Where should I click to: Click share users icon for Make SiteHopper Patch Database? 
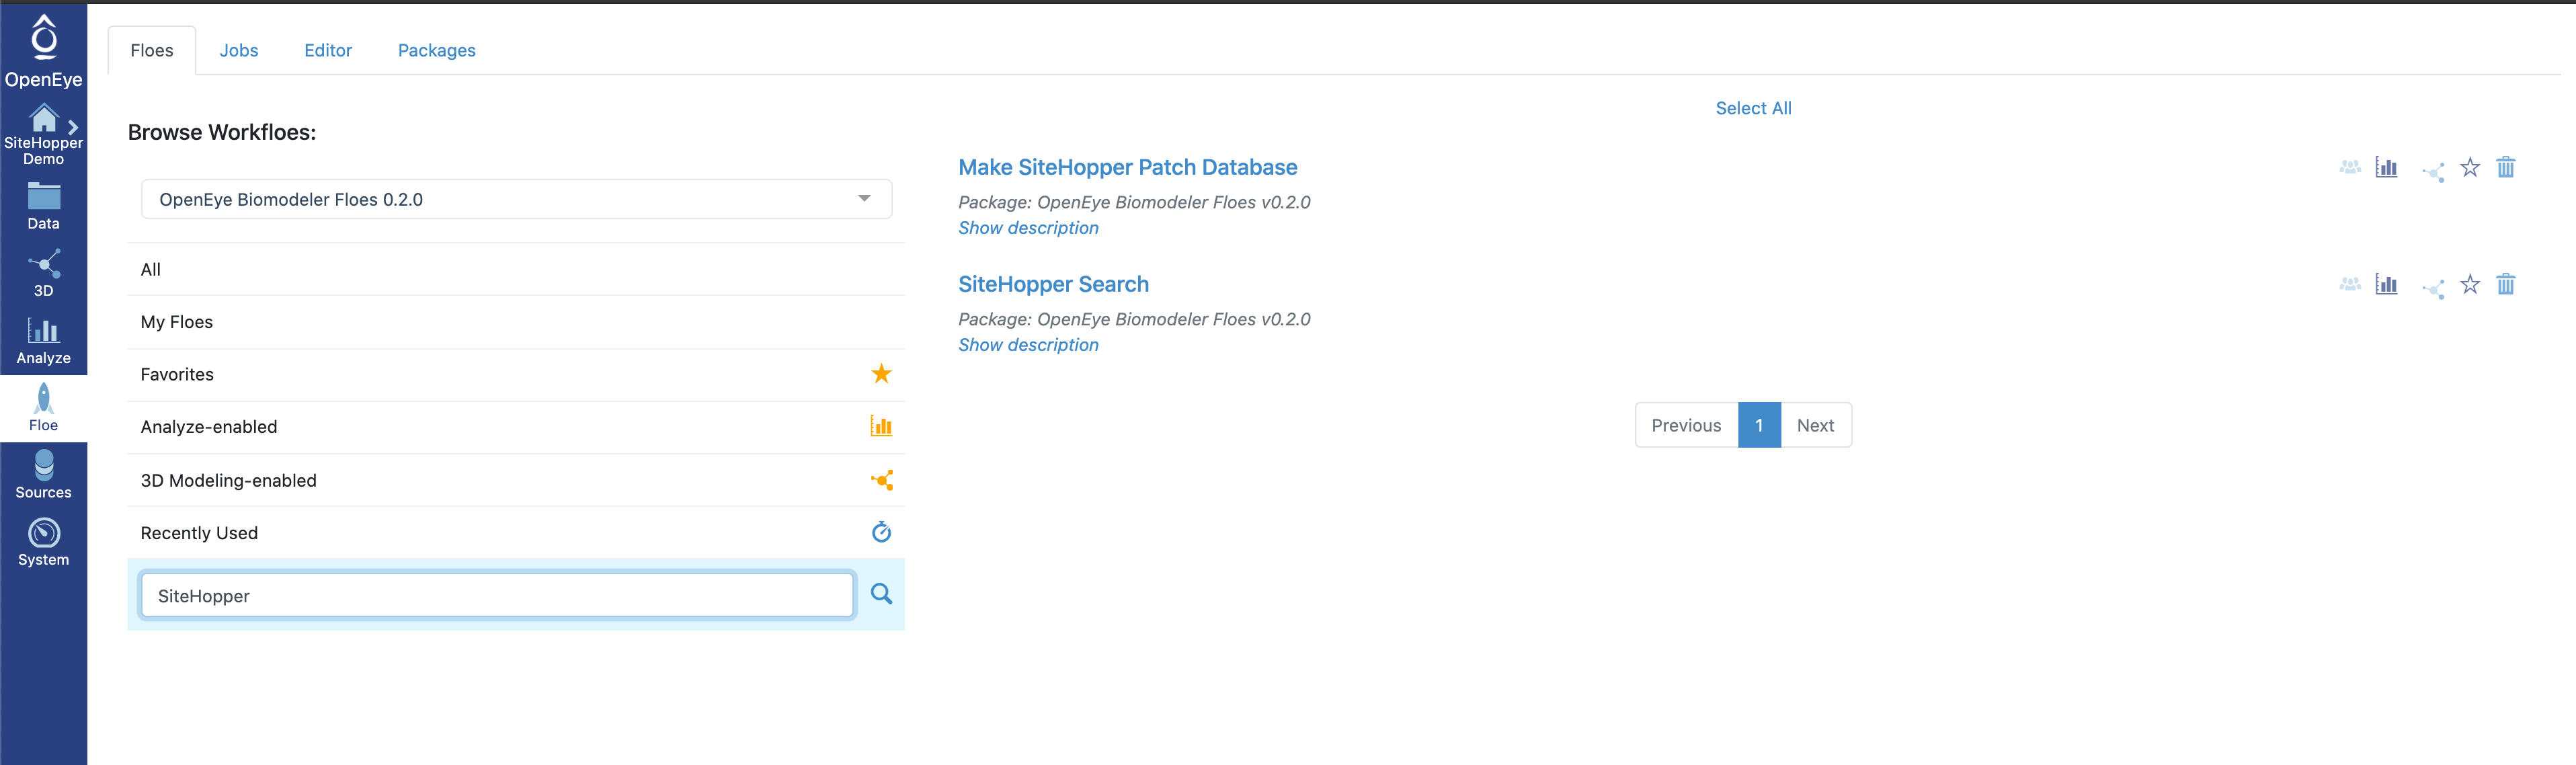2350,167
